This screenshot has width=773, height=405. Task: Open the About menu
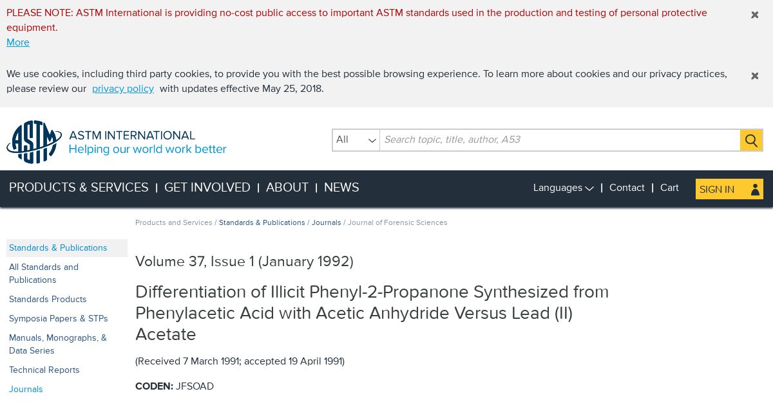(287, 188)
